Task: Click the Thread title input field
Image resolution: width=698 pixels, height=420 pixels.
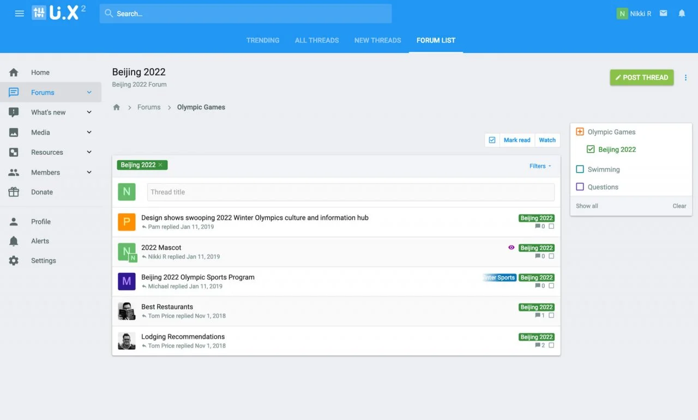Action: point(350,192)
